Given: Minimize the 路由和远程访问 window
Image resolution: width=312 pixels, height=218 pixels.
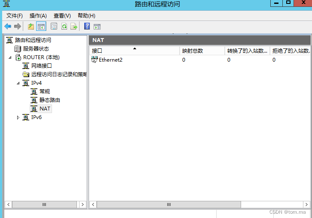Looking at the screenshot, I should pos(276,3).
